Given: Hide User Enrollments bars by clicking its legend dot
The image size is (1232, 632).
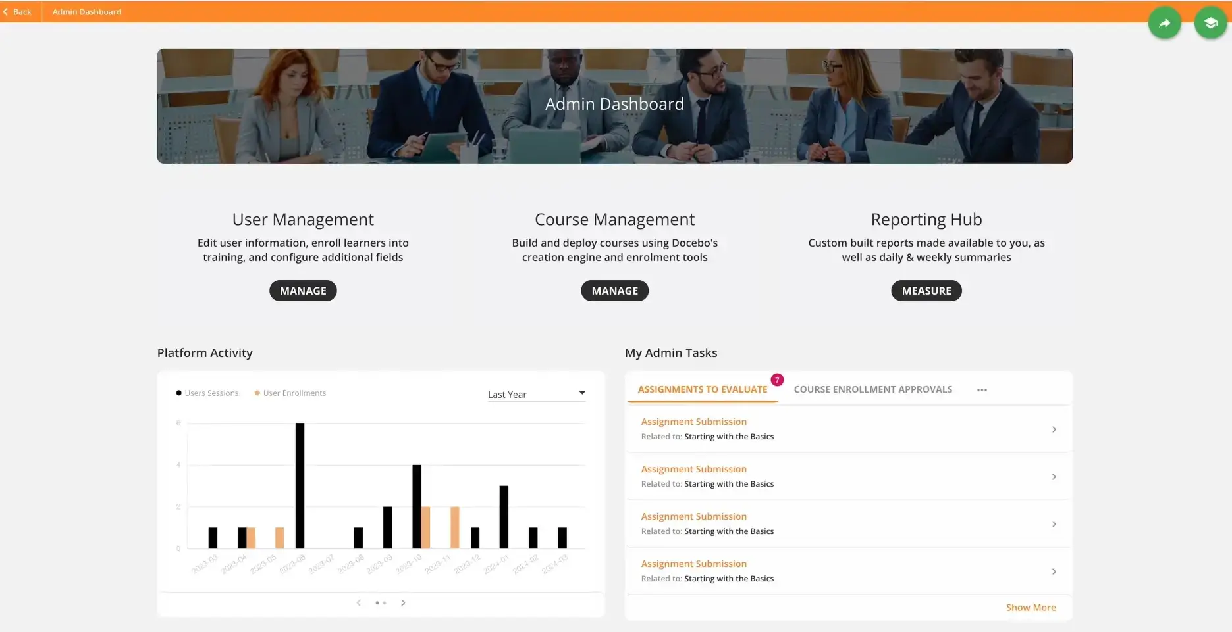Looking at the screenshot, I should 257,393.
